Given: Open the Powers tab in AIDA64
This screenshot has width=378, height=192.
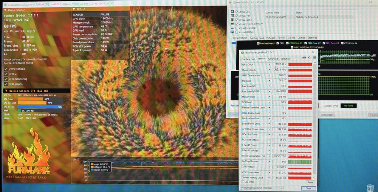Looking at the screenshot, I should pyautogui.click(x=281, y=38).
